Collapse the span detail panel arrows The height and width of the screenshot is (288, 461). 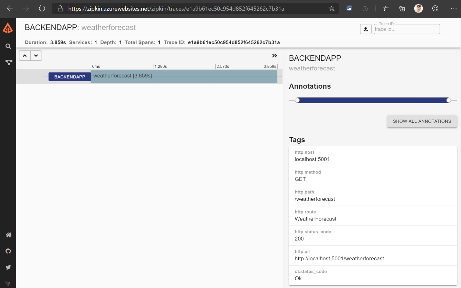pos(274,56)
